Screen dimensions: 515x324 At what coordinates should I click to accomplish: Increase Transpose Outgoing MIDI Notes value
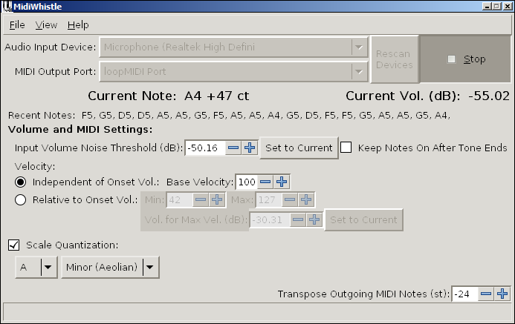(x=502, y=294)
